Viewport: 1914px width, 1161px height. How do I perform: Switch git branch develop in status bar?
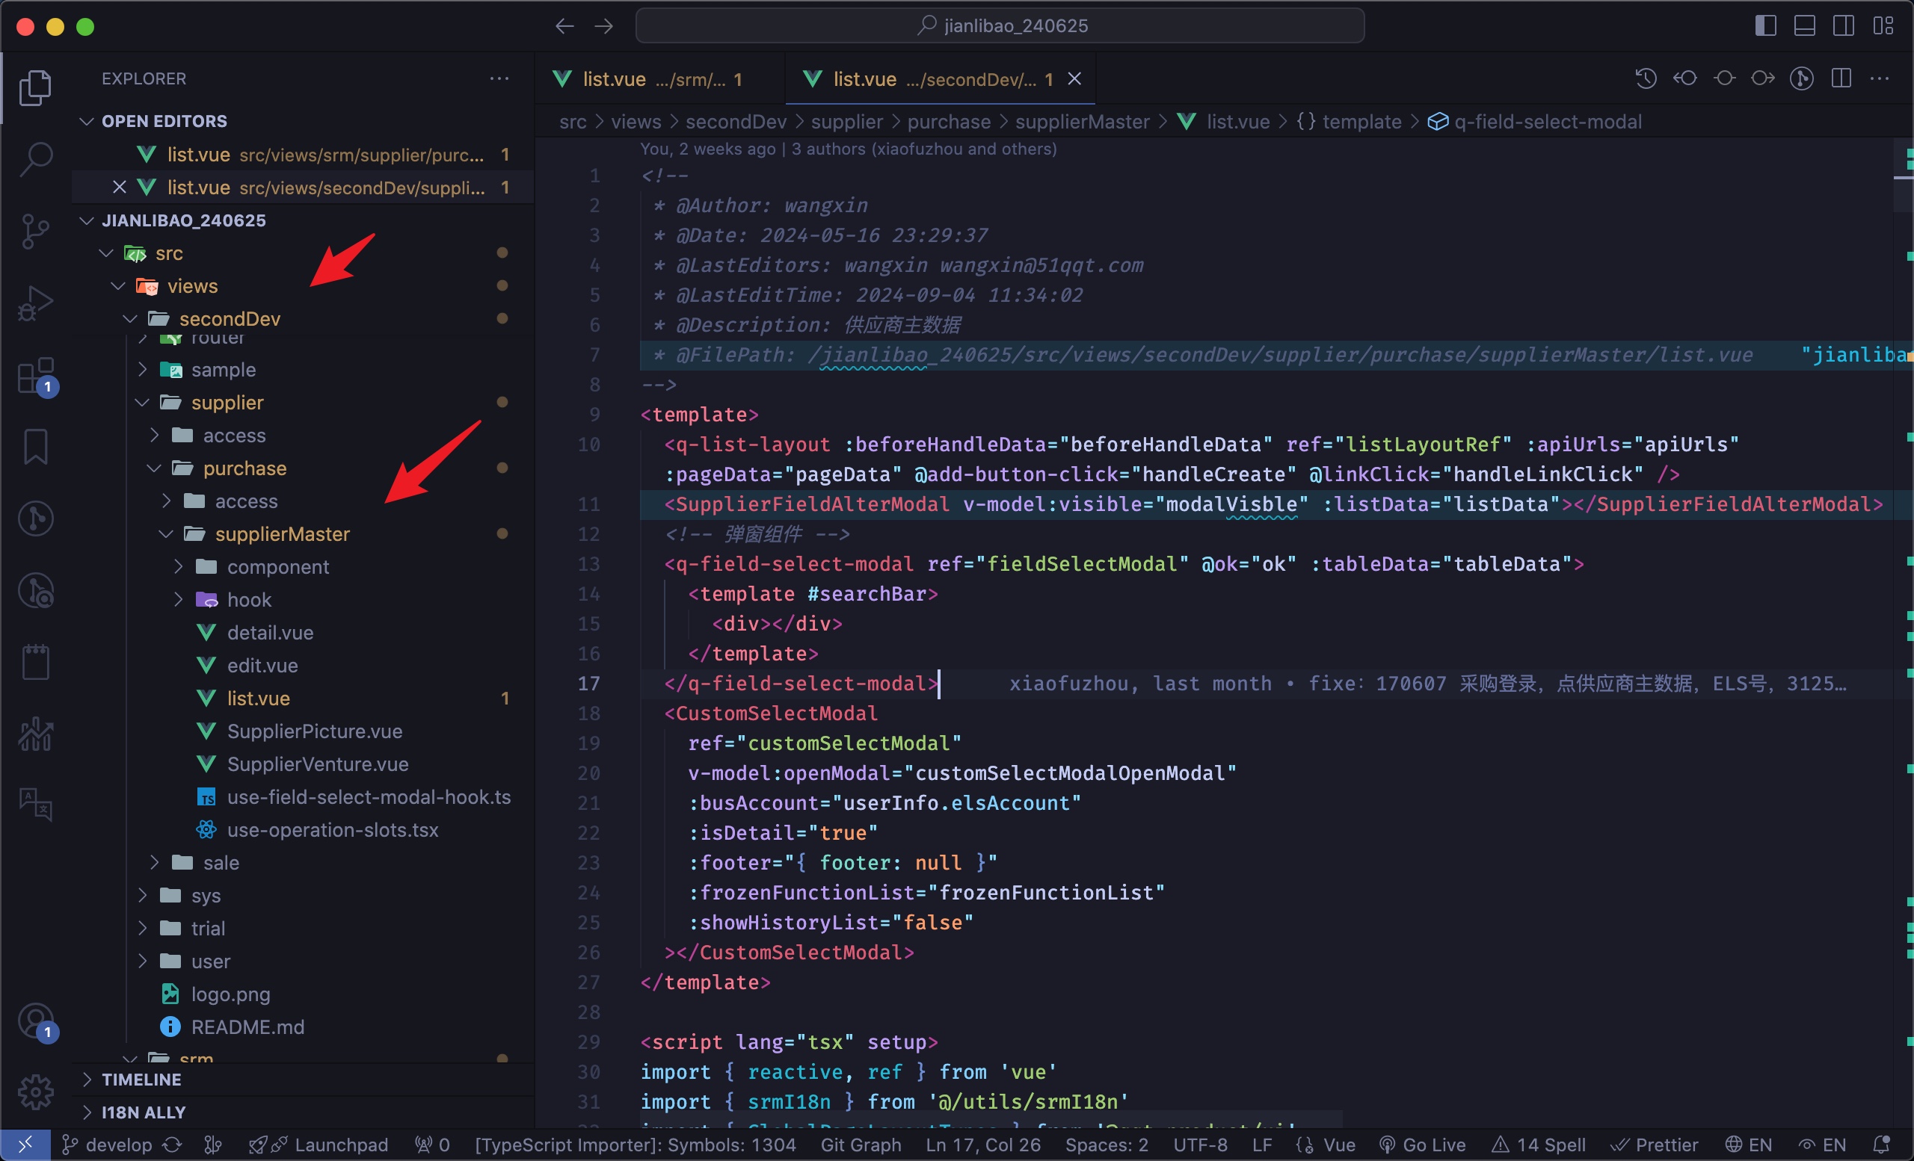click(x=107, y=1145)
